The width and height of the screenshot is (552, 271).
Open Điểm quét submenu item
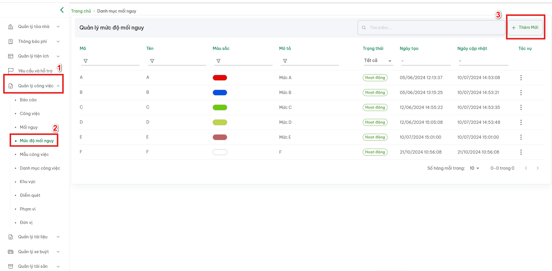30,195
